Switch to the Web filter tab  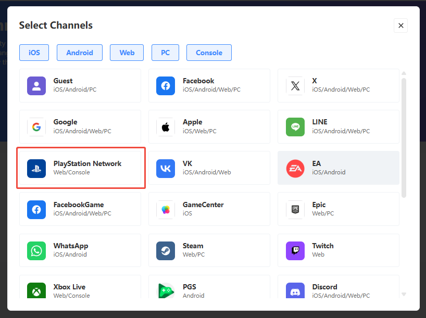coord(127,53)
